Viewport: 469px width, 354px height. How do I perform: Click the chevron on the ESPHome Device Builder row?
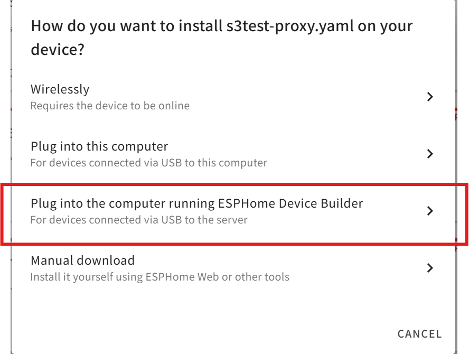pos(430,211)
